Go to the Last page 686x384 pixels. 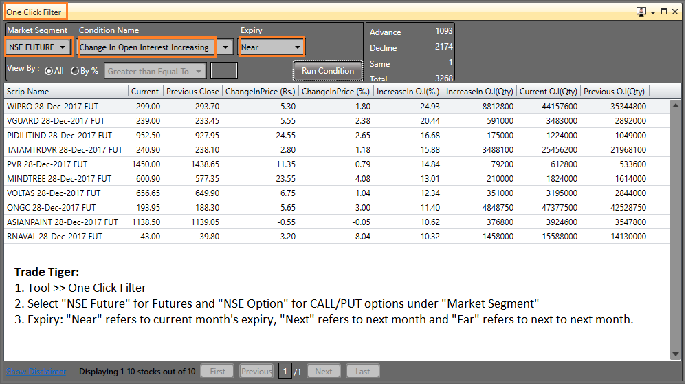pyautogui.click(x=363, y=372)
